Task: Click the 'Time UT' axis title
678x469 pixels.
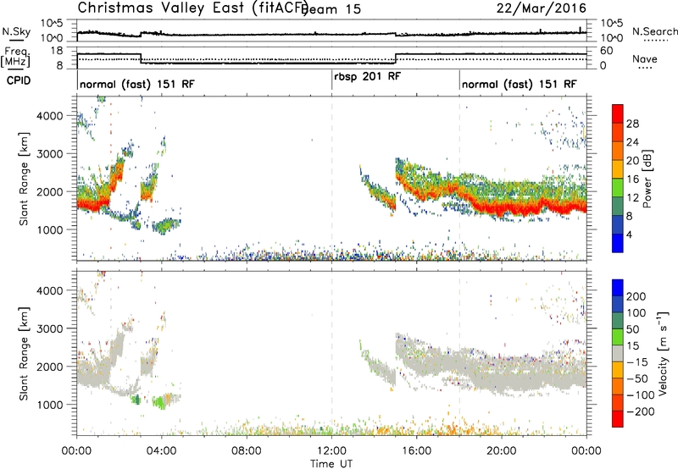Action: [331, 464]
